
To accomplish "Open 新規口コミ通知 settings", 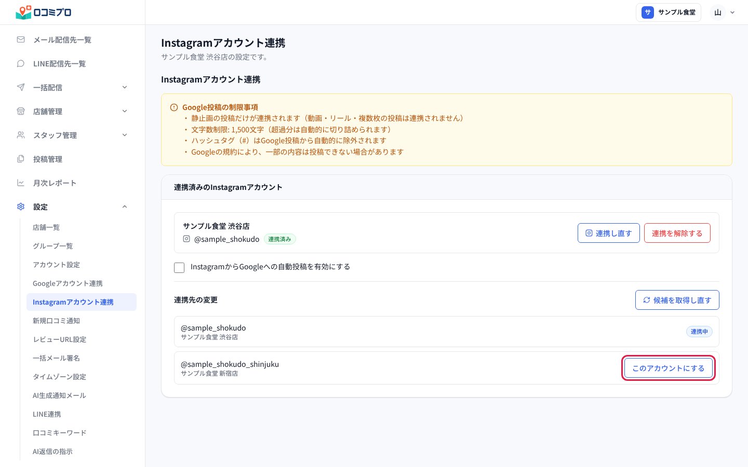I will tap(82, 321).
